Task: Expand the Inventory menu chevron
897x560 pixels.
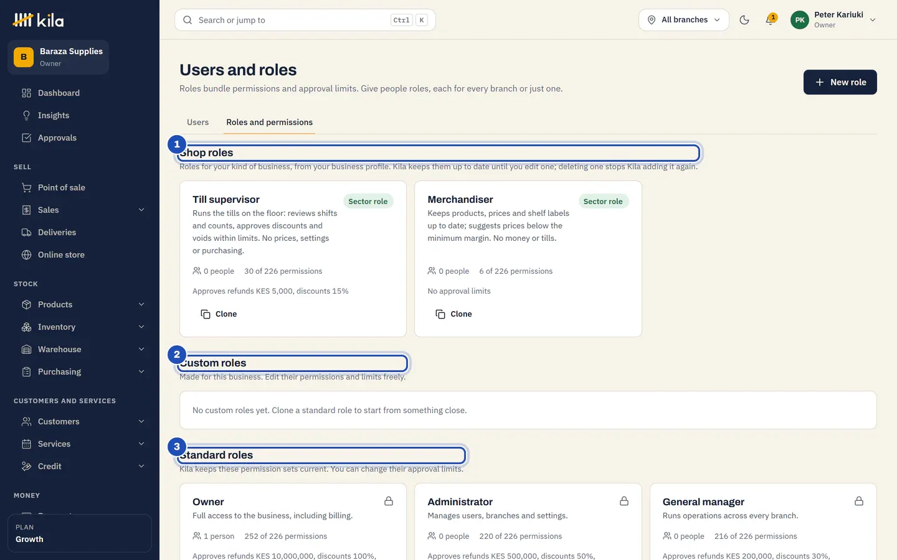Action: [x=141, y=327]
